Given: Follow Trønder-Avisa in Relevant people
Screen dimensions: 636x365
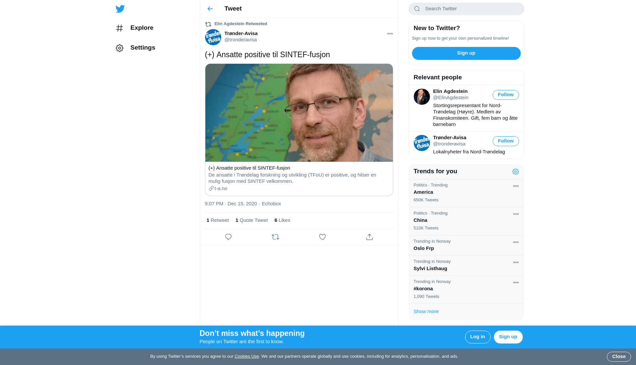Looking at the screenshot, I should [505, 141].
